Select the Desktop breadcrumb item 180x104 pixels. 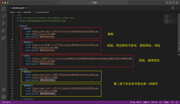point(27,12)
